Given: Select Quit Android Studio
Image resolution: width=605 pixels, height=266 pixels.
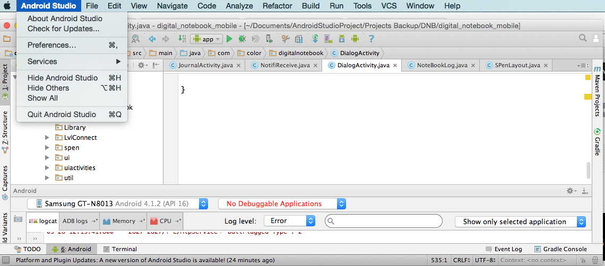Looking at the screenshot, I should [x=72, y=114].
